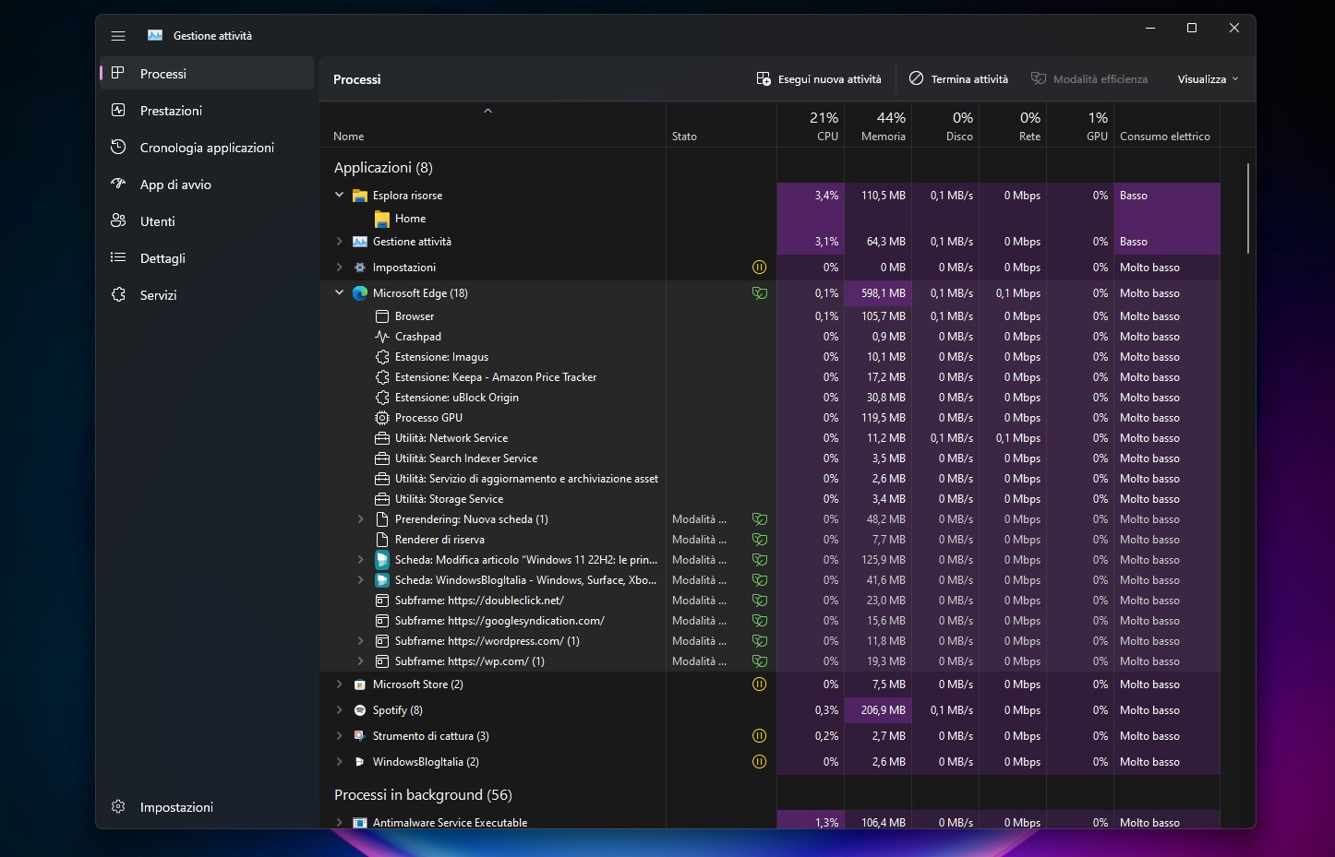The width and height of the screenshot is (1335, 857).
Task: Click efficiency leaf icon on Microsoft Edge row
Action: [760, 293]
